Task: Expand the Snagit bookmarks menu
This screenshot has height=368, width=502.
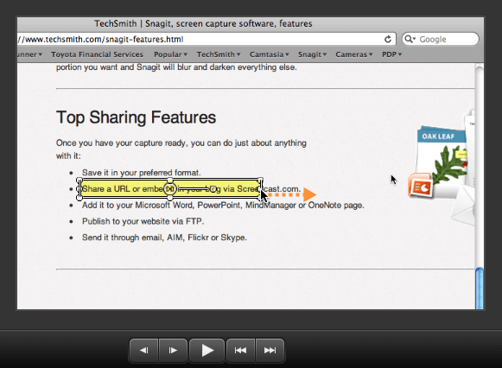Action: pos(312,54)
